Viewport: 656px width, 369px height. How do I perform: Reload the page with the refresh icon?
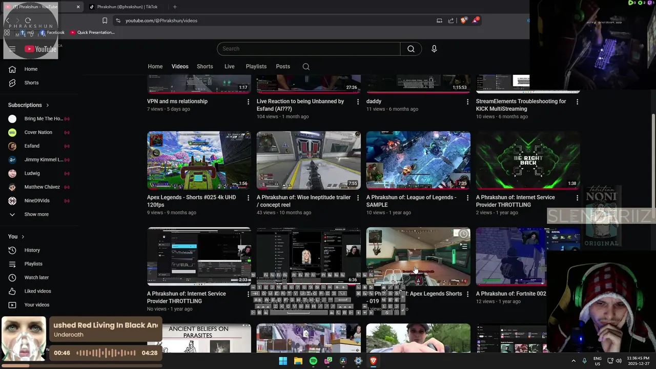[x=28, y=20]
